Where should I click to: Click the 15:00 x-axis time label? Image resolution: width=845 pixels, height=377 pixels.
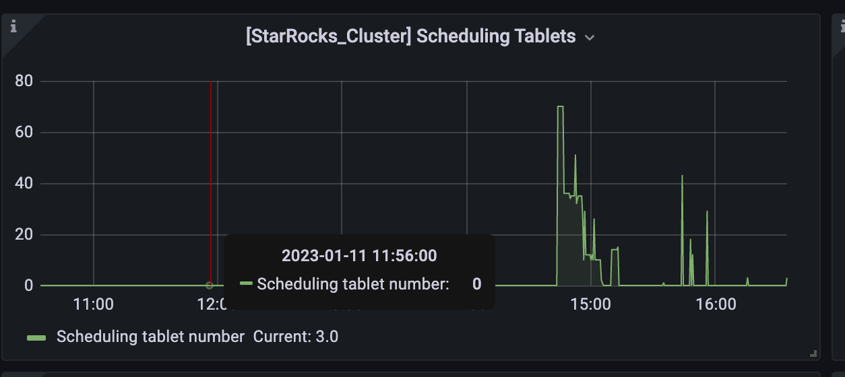590,304
